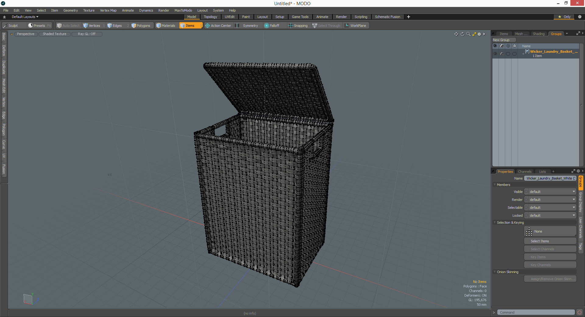Select the Falloff tool
This screenshot has width=585, height=317.
(x=272, y=26)
